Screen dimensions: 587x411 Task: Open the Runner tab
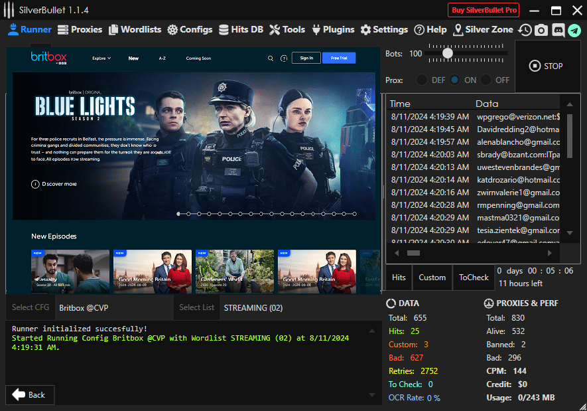30,30
